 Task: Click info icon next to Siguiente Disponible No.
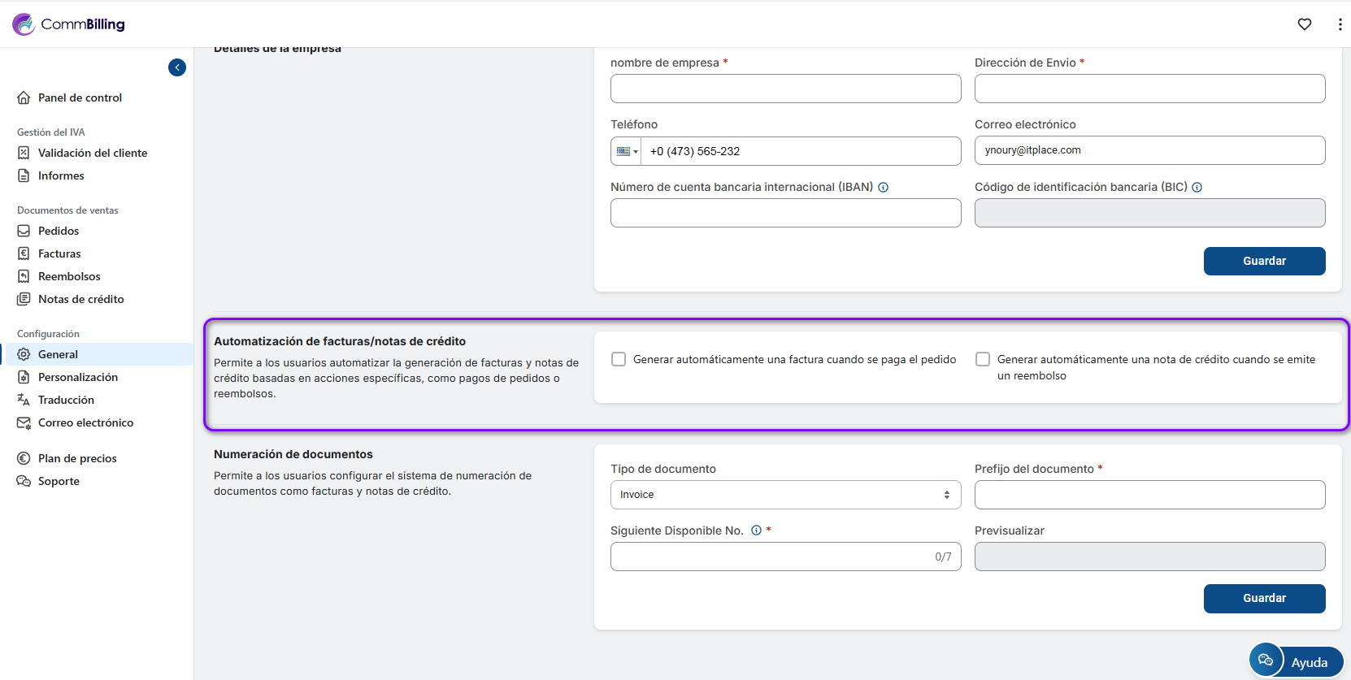coord(756,531)
